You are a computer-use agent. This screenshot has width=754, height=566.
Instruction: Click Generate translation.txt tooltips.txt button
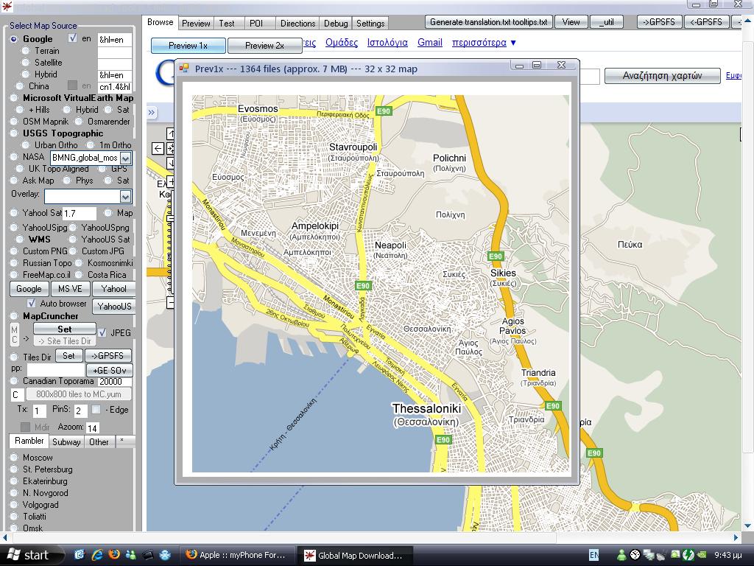tap(489, 22)
